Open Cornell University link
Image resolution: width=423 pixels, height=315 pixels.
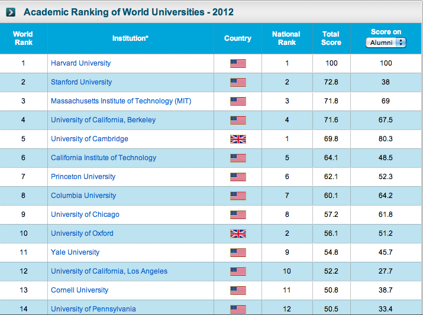(x=80, y=290)
